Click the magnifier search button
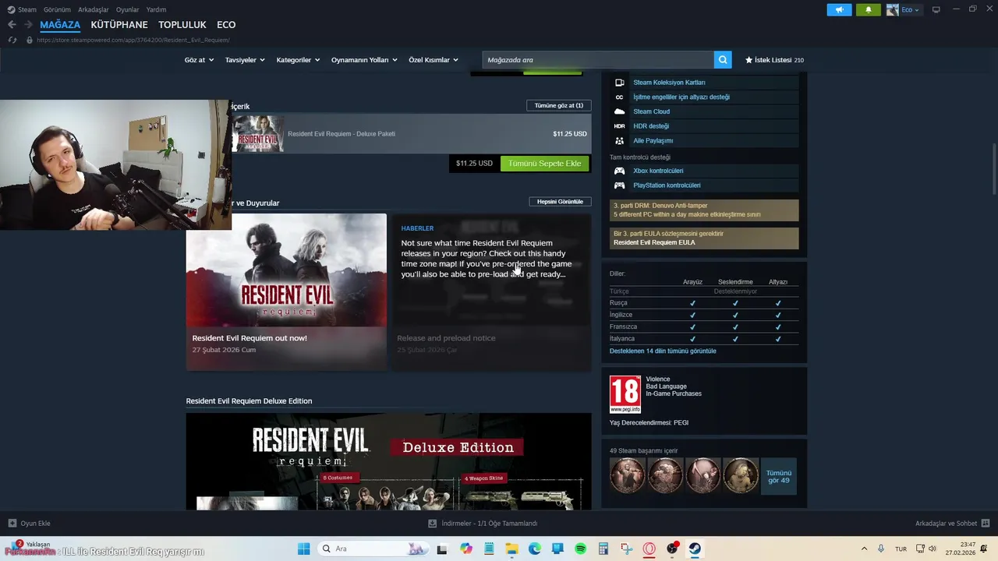Viewport: 998px width, 561px height. tap(723, 60)
